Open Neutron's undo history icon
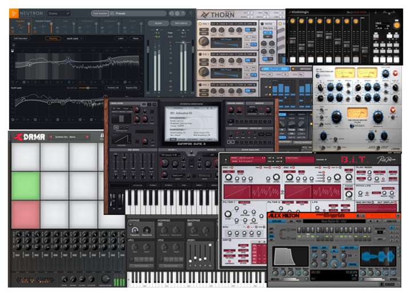Screen dimensions: 411x293 171,13
